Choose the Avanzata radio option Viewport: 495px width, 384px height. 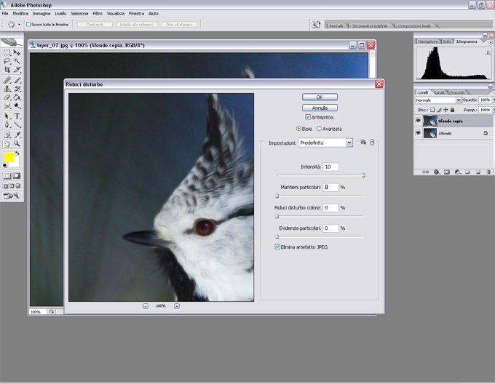[319, 129]
